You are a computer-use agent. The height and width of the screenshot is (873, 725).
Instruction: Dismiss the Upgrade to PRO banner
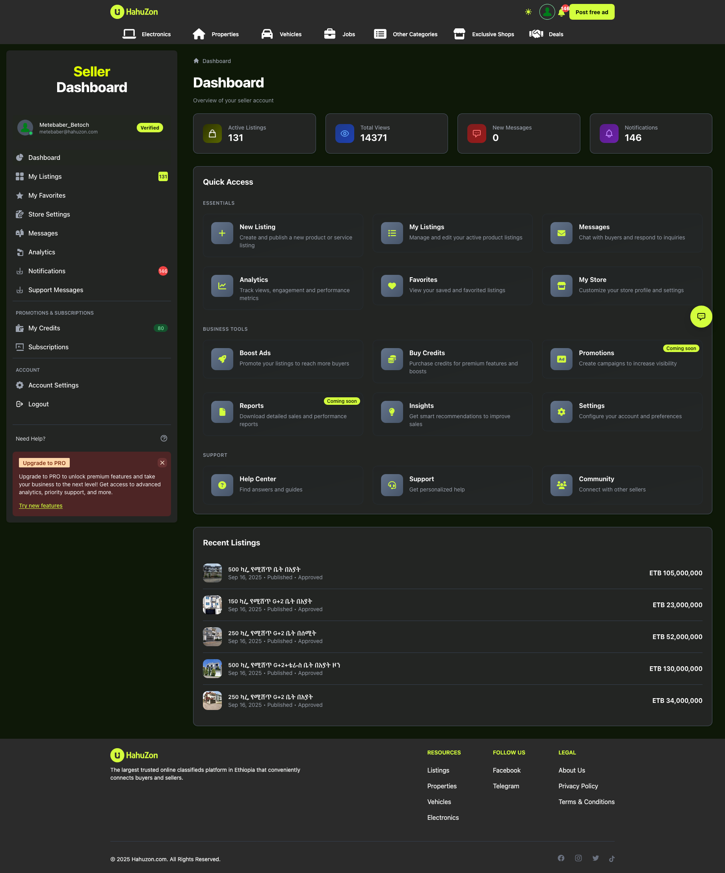[162, 463]
